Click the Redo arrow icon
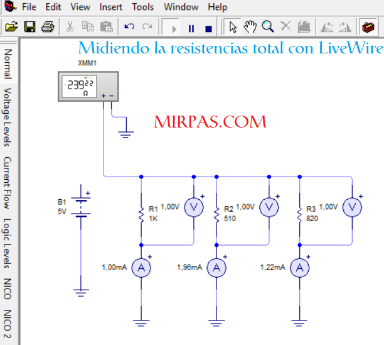The width and height of the screenshot is (384, 345). tap(147, 26)
